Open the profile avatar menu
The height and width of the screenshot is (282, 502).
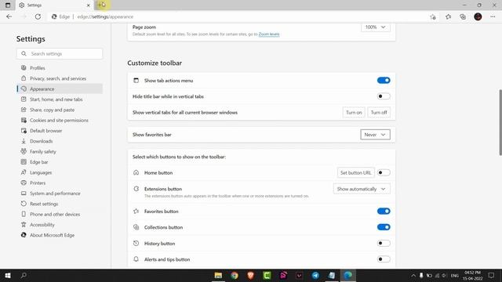pyautogui.click(x=478, y=16)
